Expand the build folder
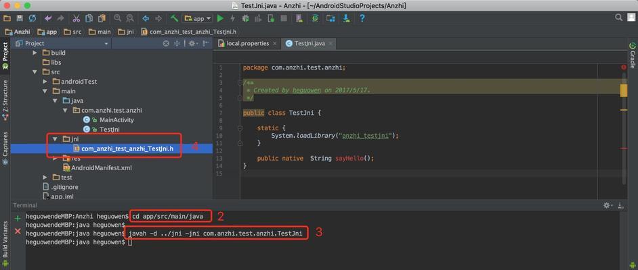 [35, 53]
